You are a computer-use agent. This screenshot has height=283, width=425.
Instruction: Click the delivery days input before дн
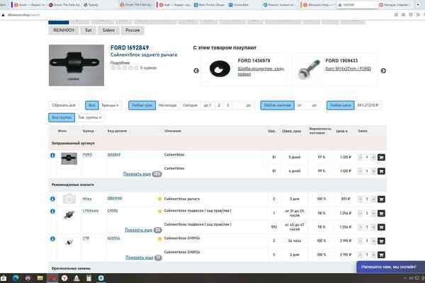click(x=239, y=105)
